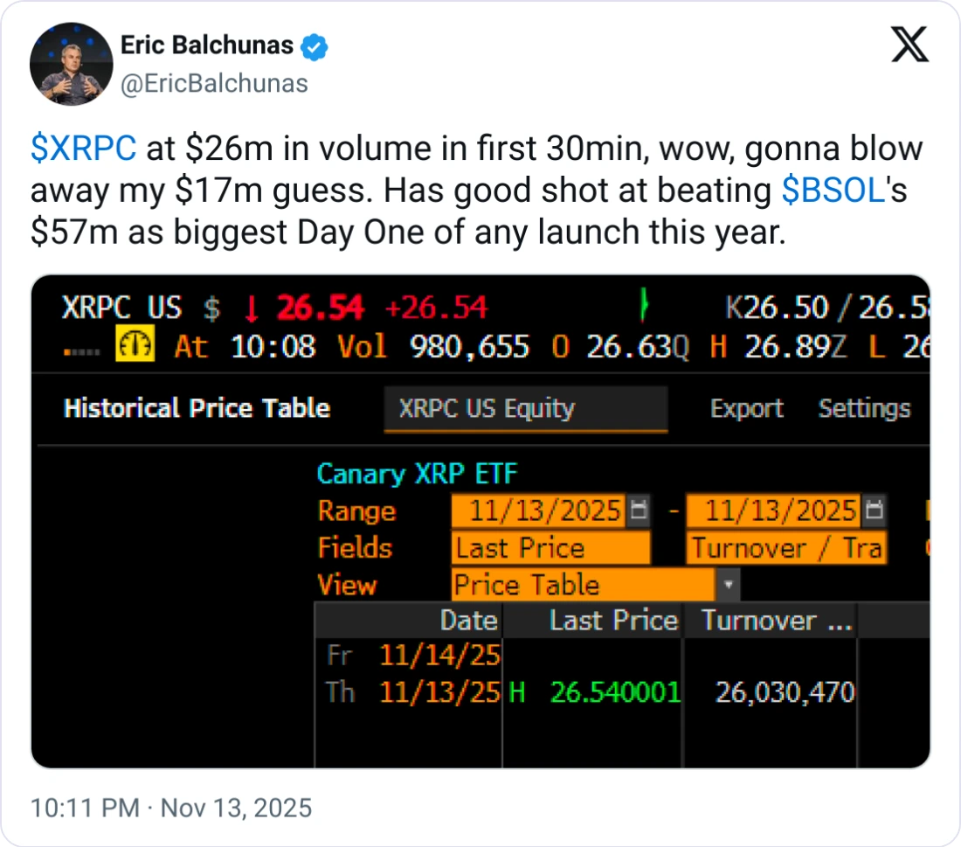The width and height of the screenshot is (961, 847).
Task: Click the X logo in the tweet corner
Action: click(x=909, y=45)
